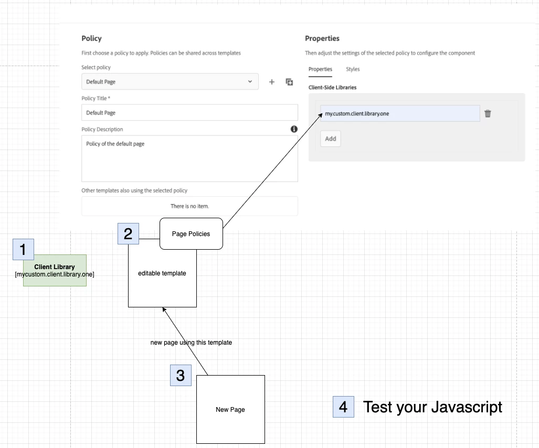Open the Select policy dropdown

click(x=170, y=81)
